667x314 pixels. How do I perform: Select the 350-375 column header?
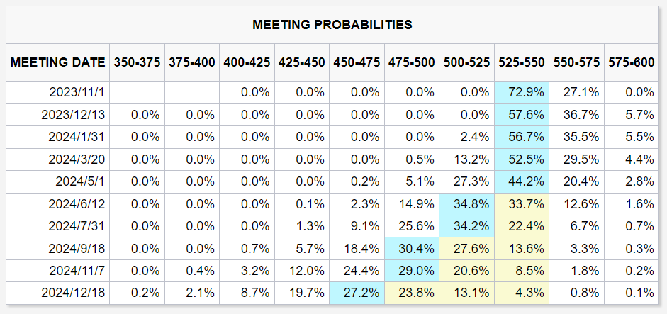138,62
